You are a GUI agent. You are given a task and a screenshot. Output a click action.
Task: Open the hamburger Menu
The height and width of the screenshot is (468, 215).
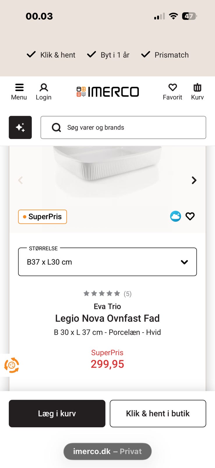pyautogui.click(x=19, y=92)
